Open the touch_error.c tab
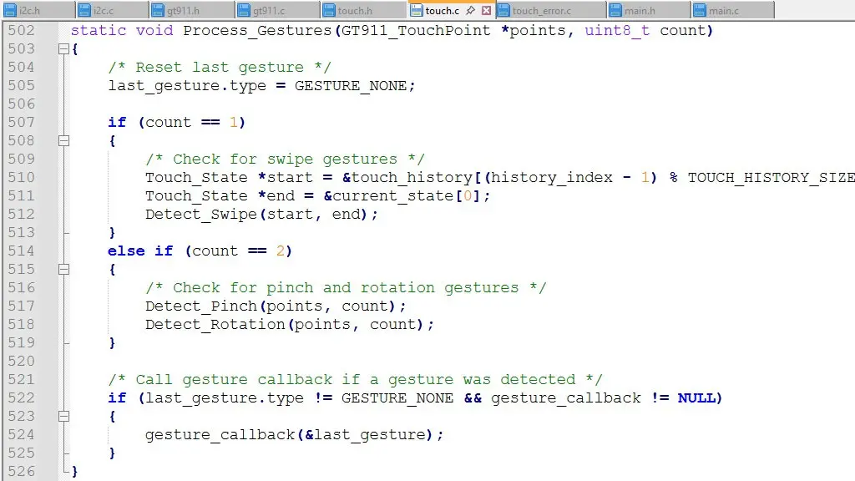The height and width of the screenshot is (481, 855). click(541, 11)
